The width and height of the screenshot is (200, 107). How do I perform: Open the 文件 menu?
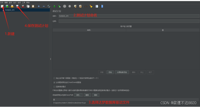tap(2, 3)
